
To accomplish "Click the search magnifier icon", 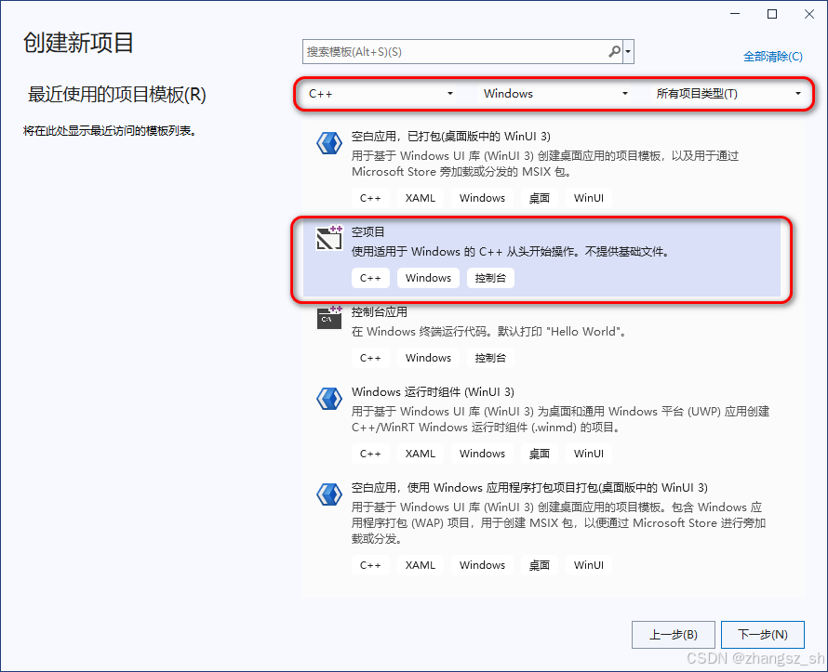I will point(613,51).
